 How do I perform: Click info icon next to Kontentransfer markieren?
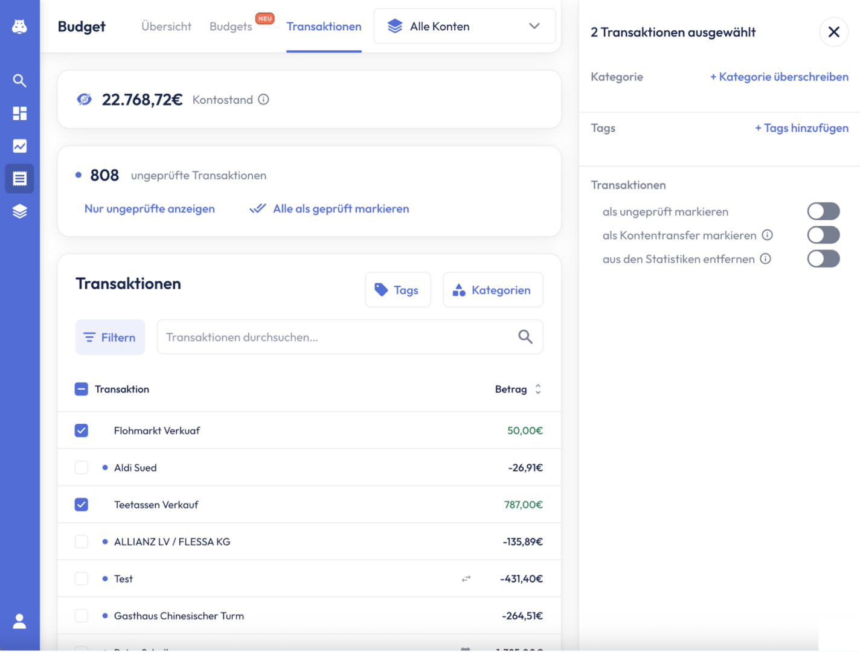[x=767, y=235]
